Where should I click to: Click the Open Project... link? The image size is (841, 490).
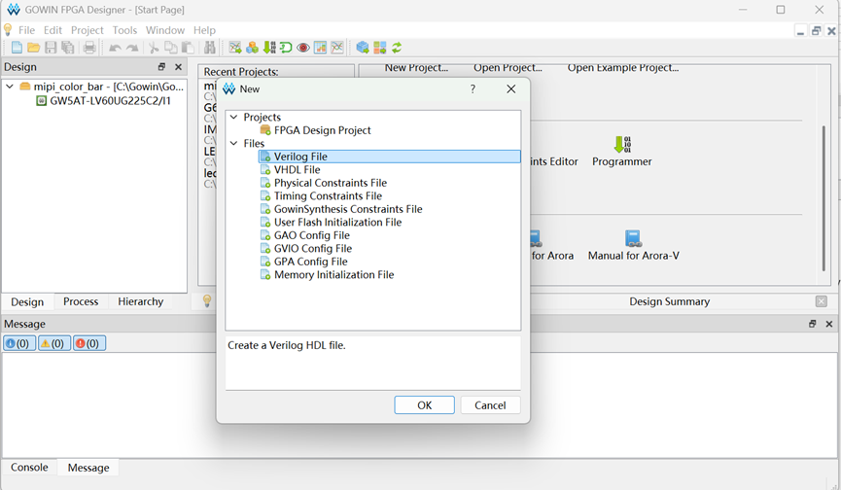pos(508,68)
